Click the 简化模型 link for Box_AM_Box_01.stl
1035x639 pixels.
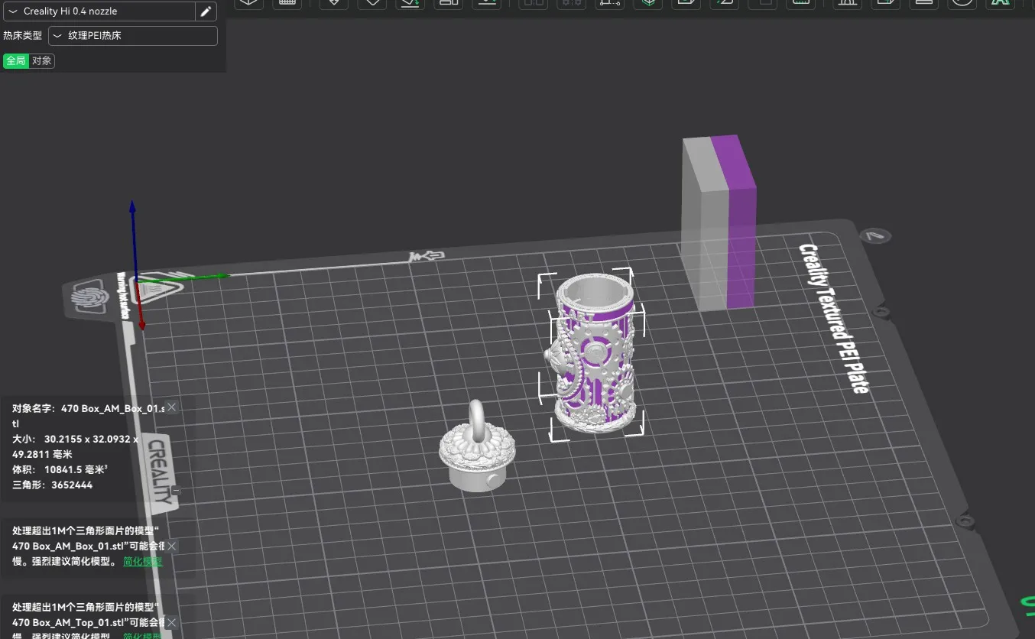143,562
